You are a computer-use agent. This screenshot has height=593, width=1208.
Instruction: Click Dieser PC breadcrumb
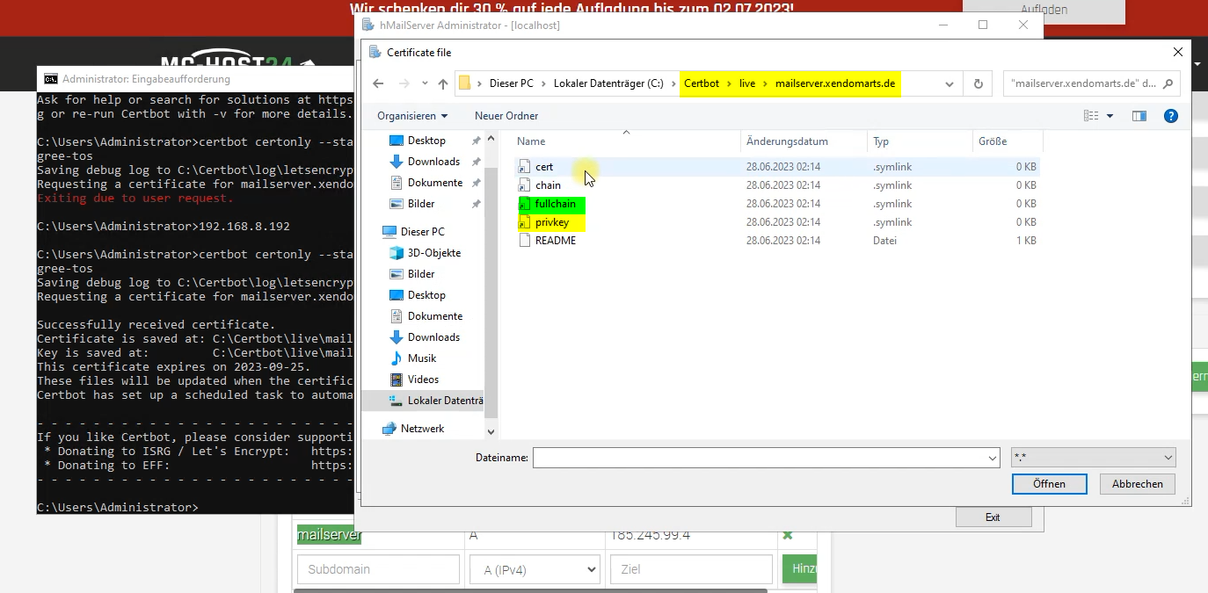click(x=512, y=83)
